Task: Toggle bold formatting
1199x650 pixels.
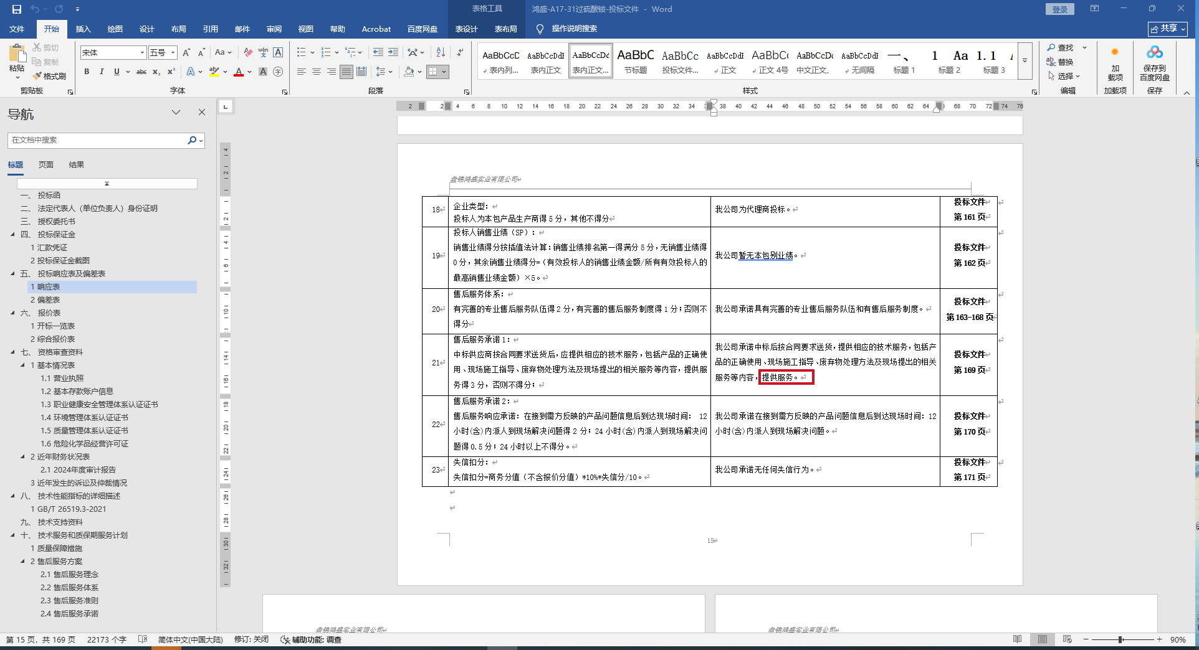Action: (87, 72)
